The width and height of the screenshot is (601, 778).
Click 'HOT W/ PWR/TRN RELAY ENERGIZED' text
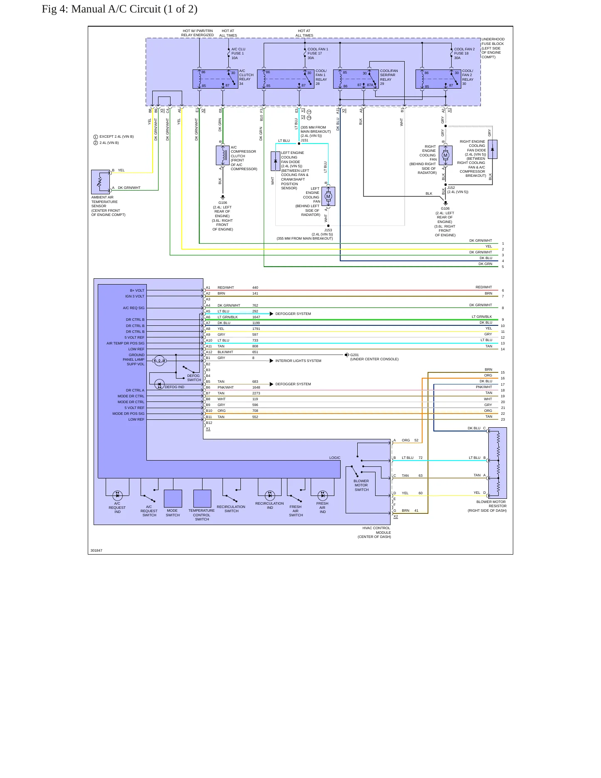[x=198, y=33]
